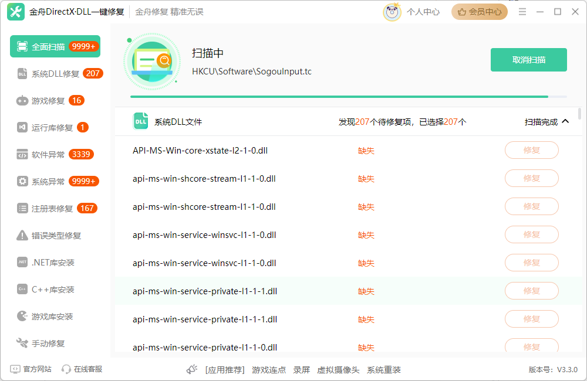This screenshot has height=381, width=587.
Task: Open 会员中心 membership button
Action: pos(480,12)
